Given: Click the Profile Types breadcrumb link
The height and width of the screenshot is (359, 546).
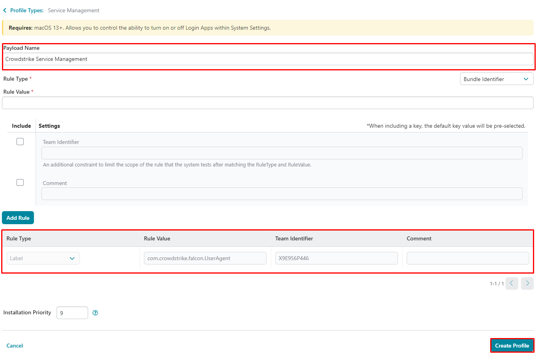Looking at the screenshot, I should tap(27, 11).
